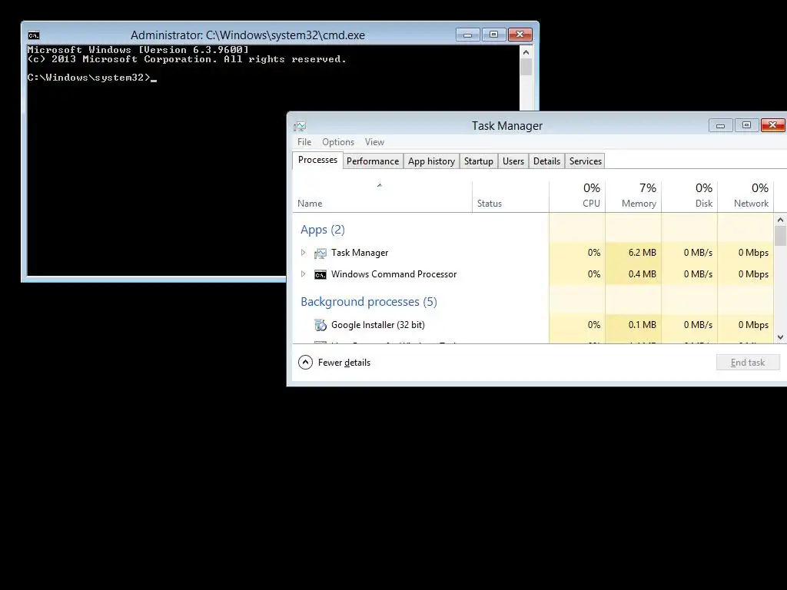The image size is (787, 590).
Task: Select the Google Installer (32 bit) row
Action: point(533,325)
